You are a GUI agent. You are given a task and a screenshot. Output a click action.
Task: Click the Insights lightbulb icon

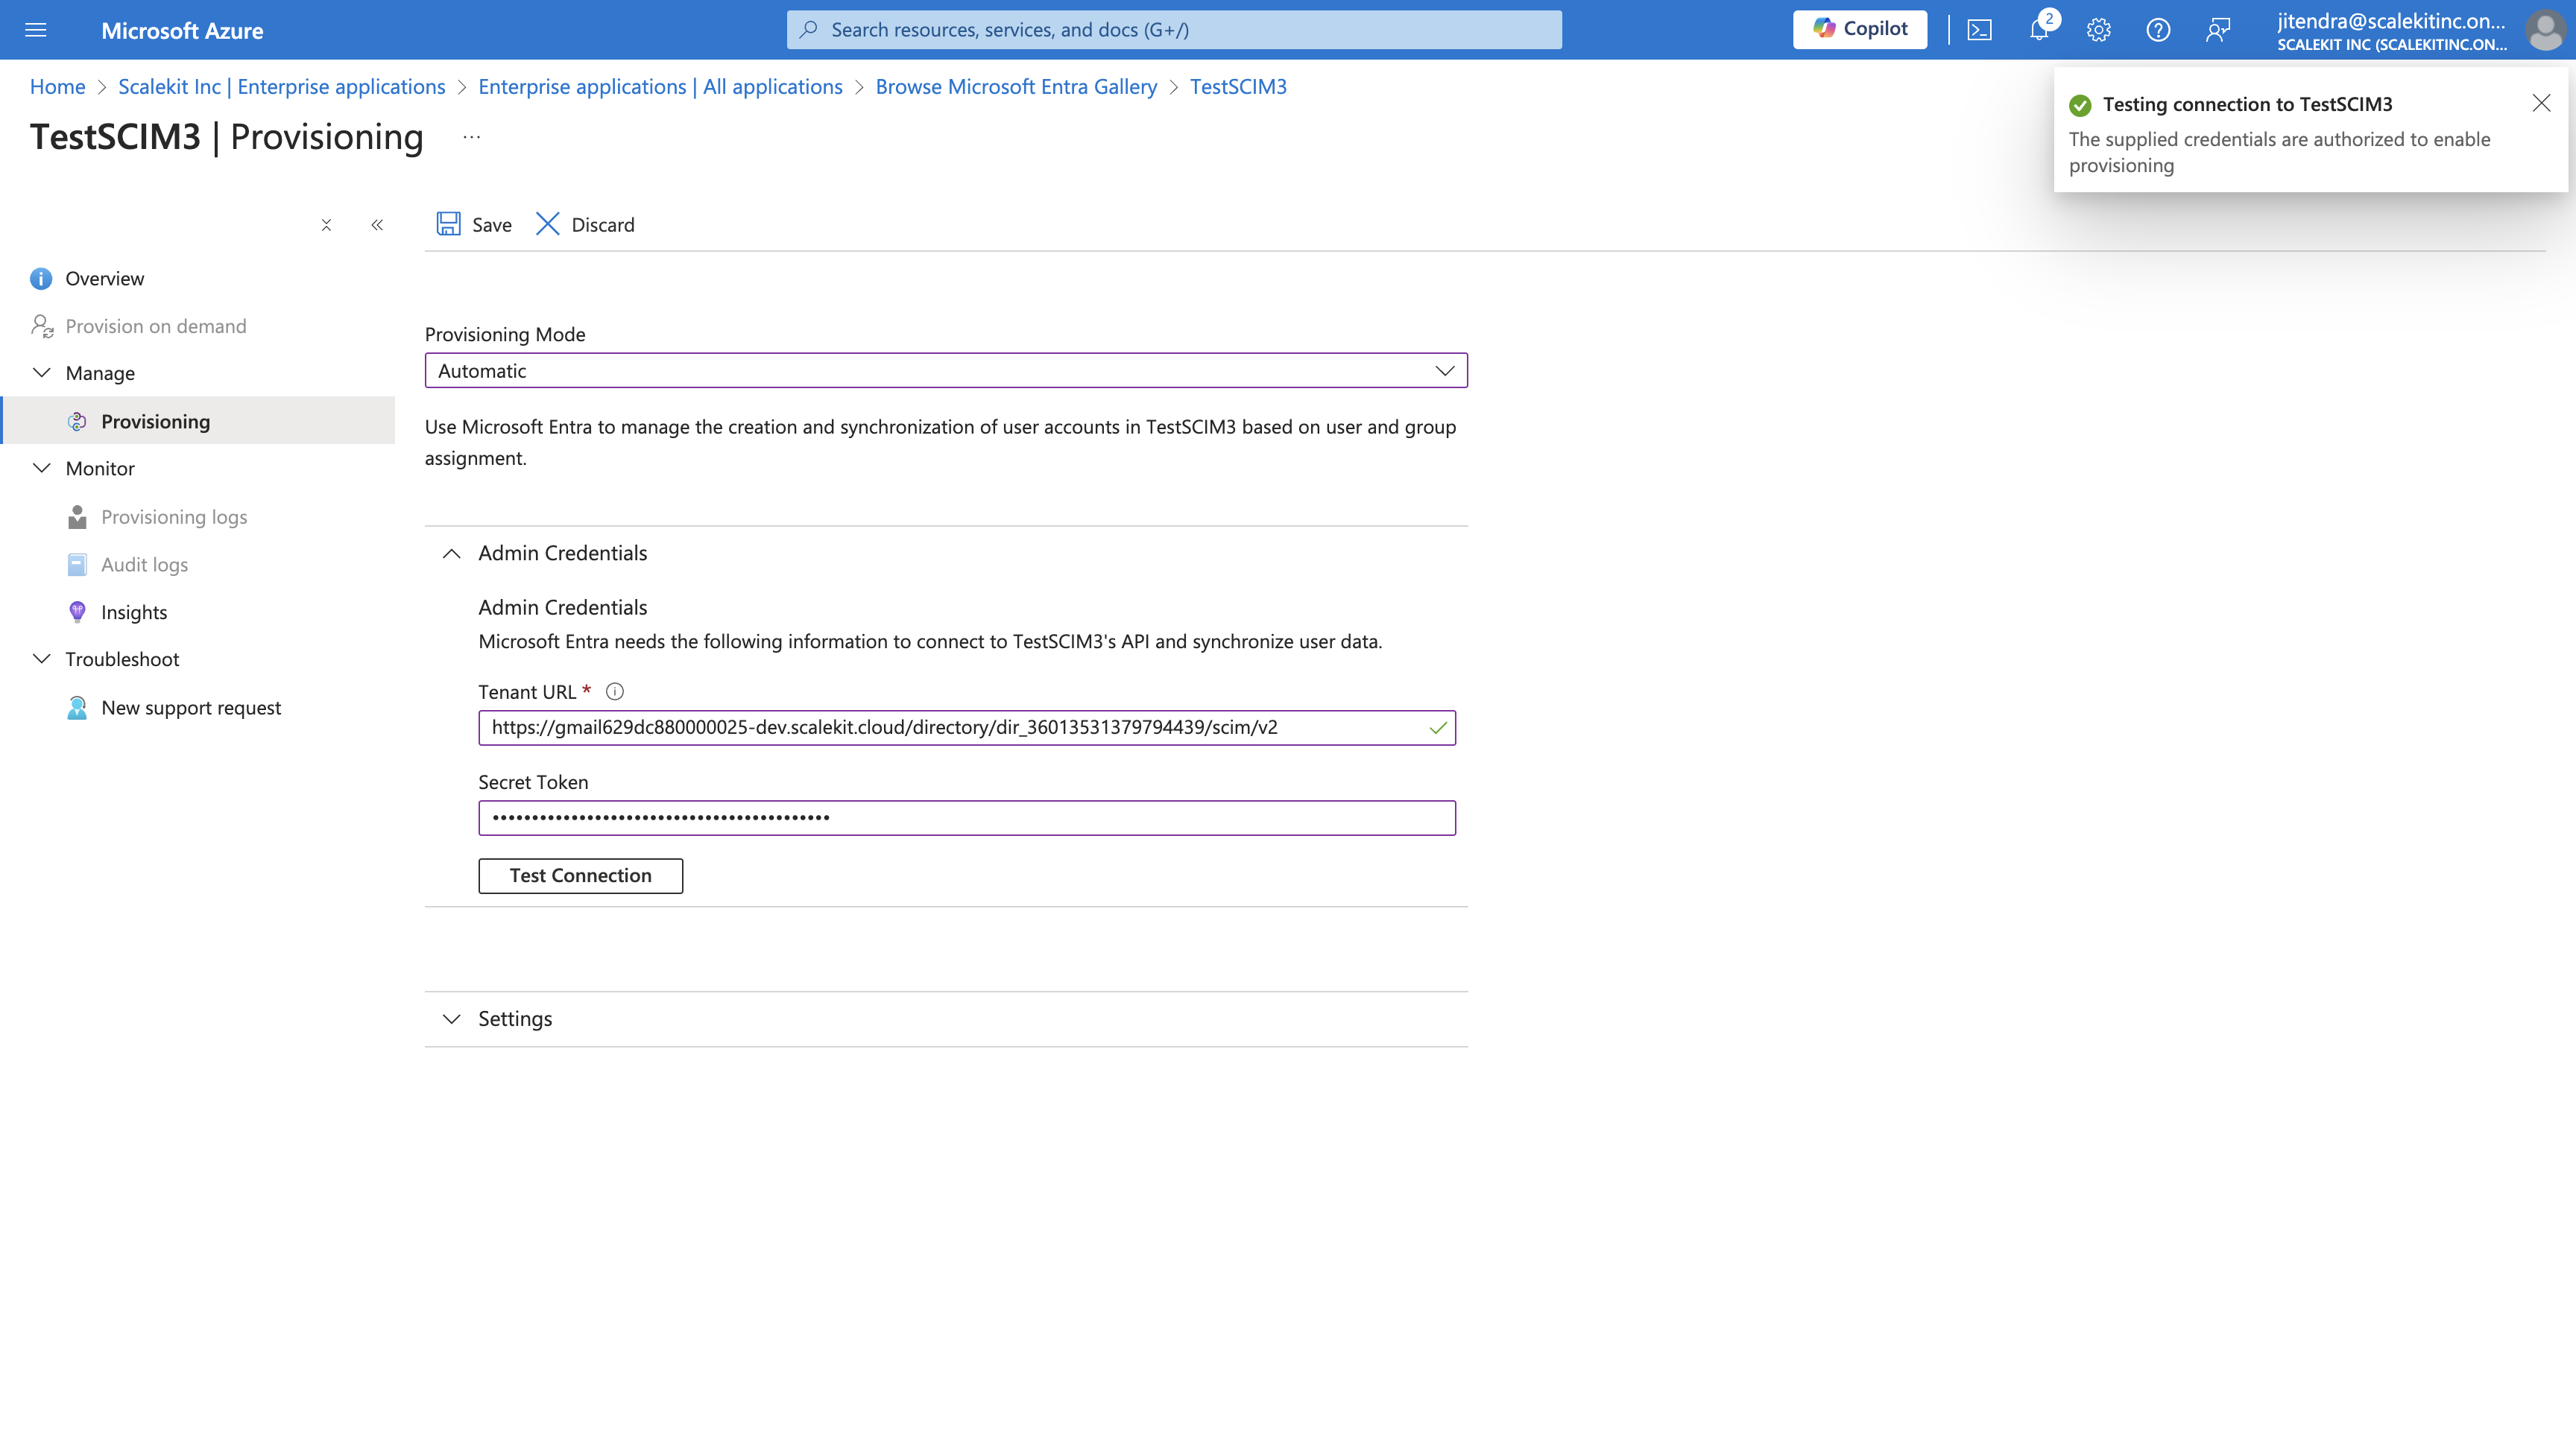pos(77,612)
